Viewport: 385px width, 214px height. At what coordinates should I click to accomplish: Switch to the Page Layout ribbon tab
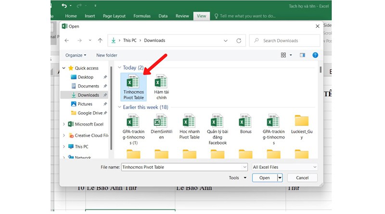click(x=114, y=16)
